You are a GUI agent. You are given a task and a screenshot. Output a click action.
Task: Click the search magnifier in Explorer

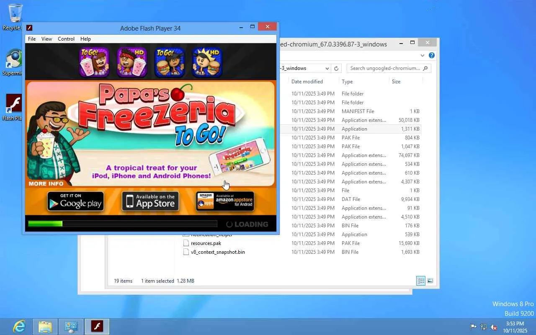point(425,68)
